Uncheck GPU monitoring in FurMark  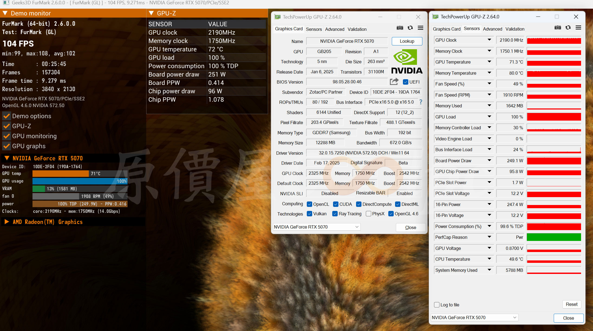tap(6, 136)
